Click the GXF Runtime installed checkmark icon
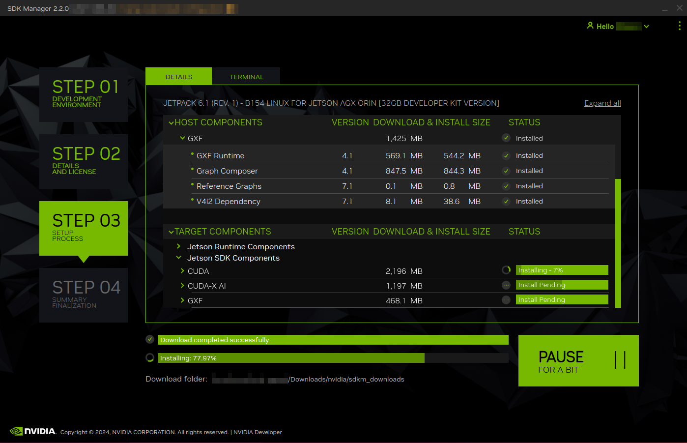 (506, 156)
